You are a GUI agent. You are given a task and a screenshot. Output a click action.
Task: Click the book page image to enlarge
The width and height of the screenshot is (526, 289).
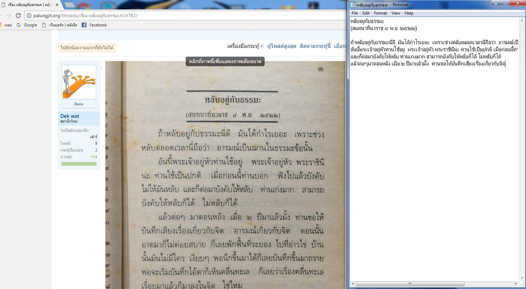[225, 175]
